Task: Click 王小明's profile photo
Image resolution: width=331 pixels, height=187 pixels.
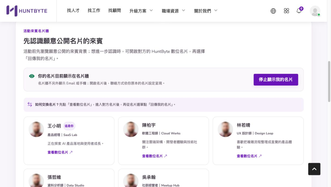Action: point(36,129)
